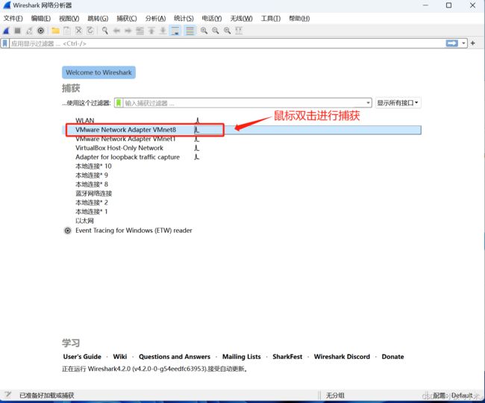
Task: Go back in packet history arrow
Action: click(x=116, y=31)
